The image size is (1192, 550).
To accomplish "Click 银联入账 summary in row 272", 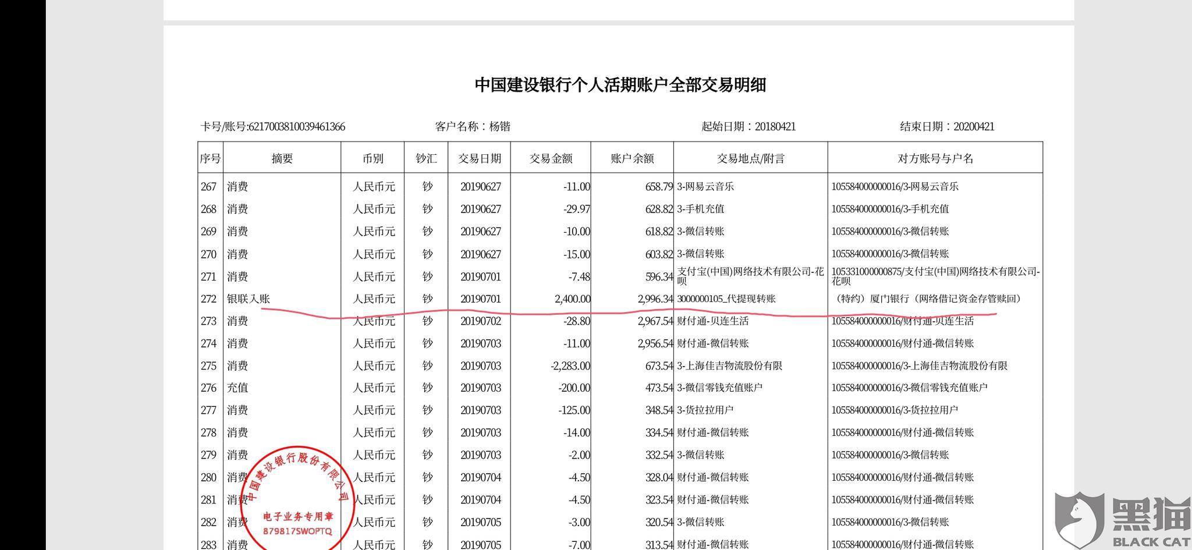I will point(249,299).
